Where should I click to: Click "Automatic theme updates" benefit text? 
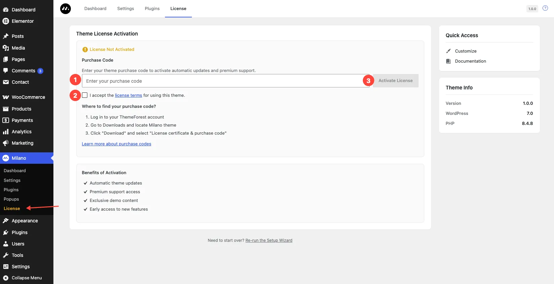point(116,183)
